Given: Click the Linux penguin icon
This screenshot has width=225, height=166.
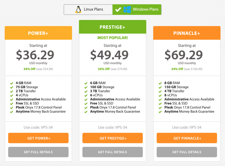Looking at the screenshot, I should pos(78,10).
